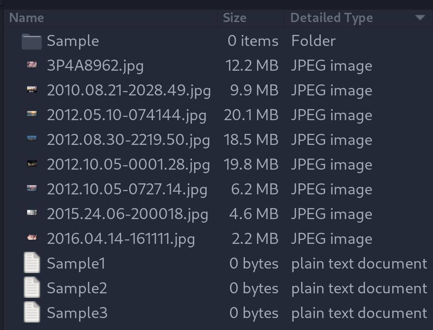The width and height of the screenshot is (433, 330).
Task: Click the text document icon for Sample3
Action: click(32, 312)
